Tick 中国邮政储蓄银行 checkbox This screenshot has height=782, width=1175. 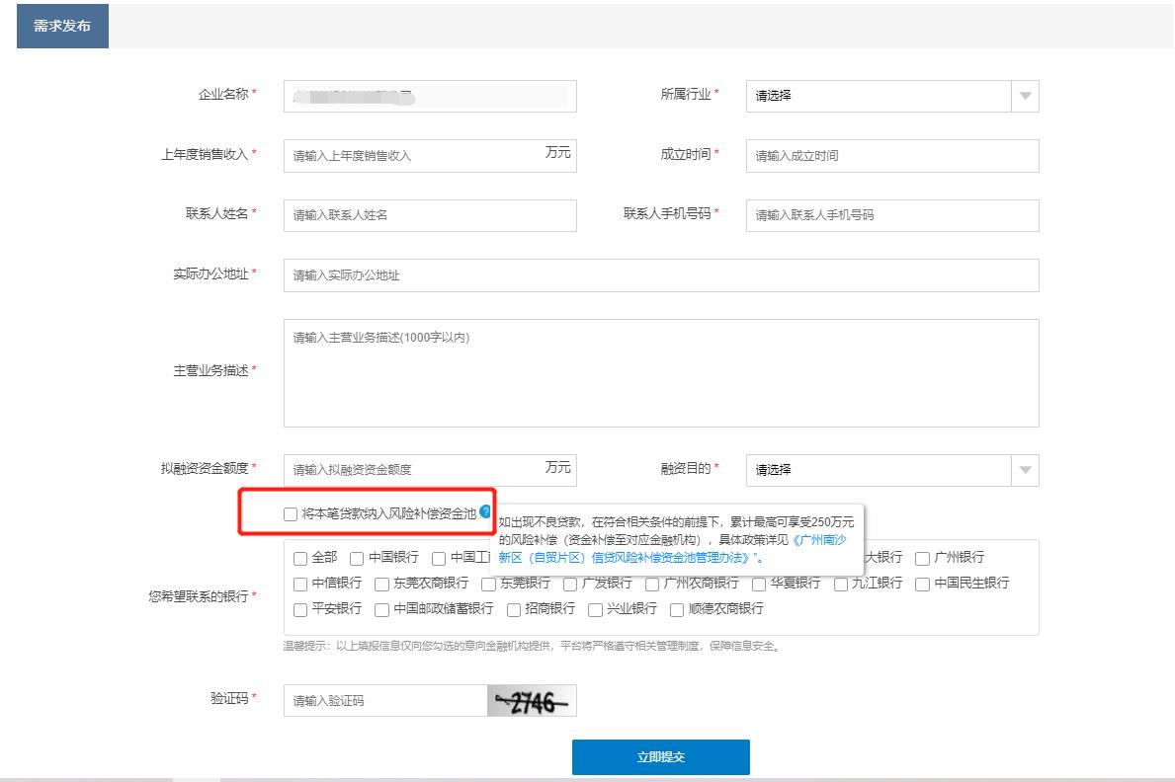coord(382,610)
